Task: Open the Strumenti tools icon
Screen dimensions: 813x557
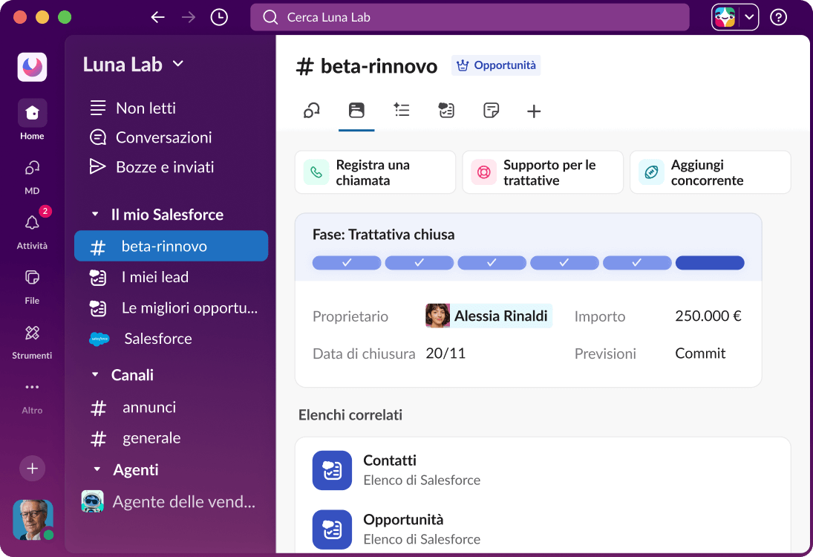Action: tap(31, 334)
